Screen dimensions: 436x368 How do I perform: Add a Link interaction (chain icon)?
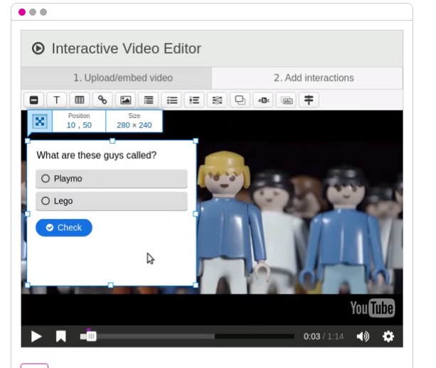coord(102,100)
